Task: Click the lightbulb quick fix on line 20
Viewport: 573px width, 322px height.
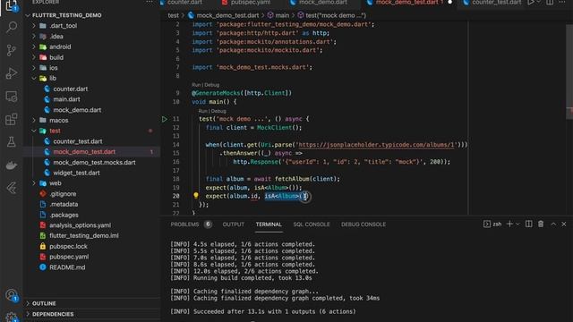Action: pos(196,196)
